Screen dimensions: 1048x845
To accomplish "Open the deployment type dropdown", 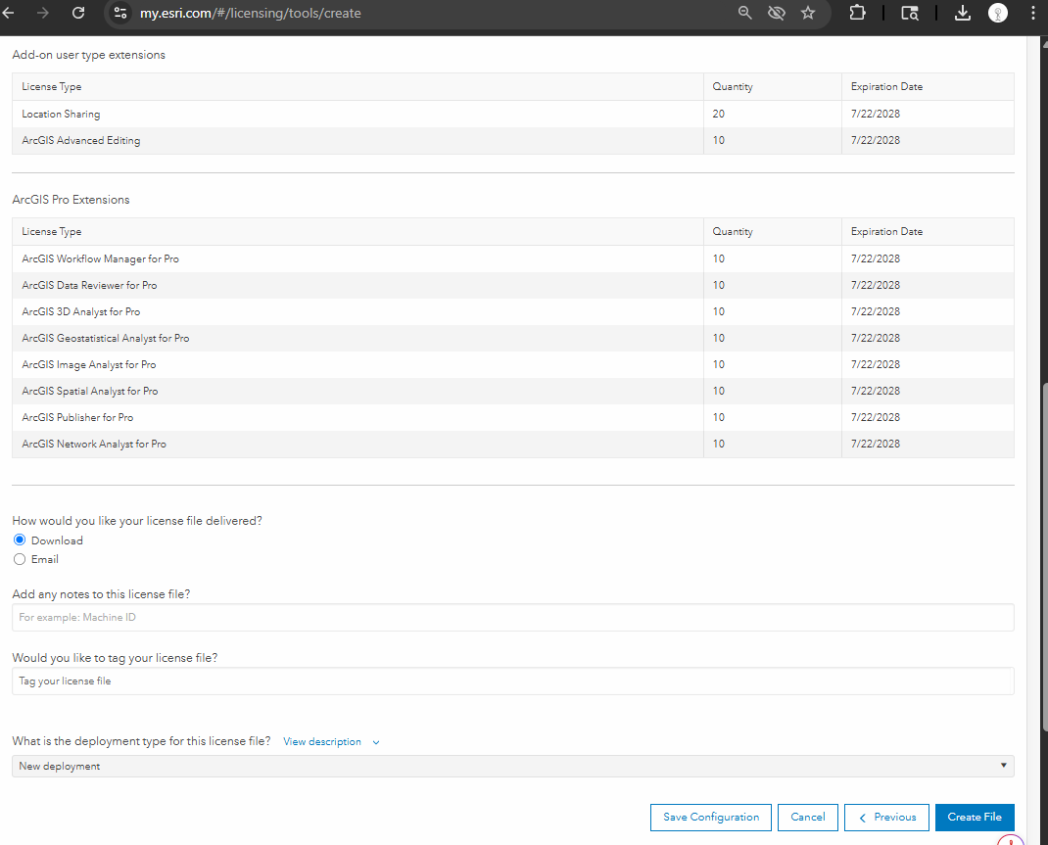I will click(512, 766).
